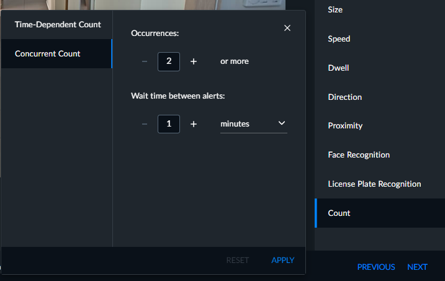
Task: Close the count settings dialog
Action: click(x=287, y=28)
